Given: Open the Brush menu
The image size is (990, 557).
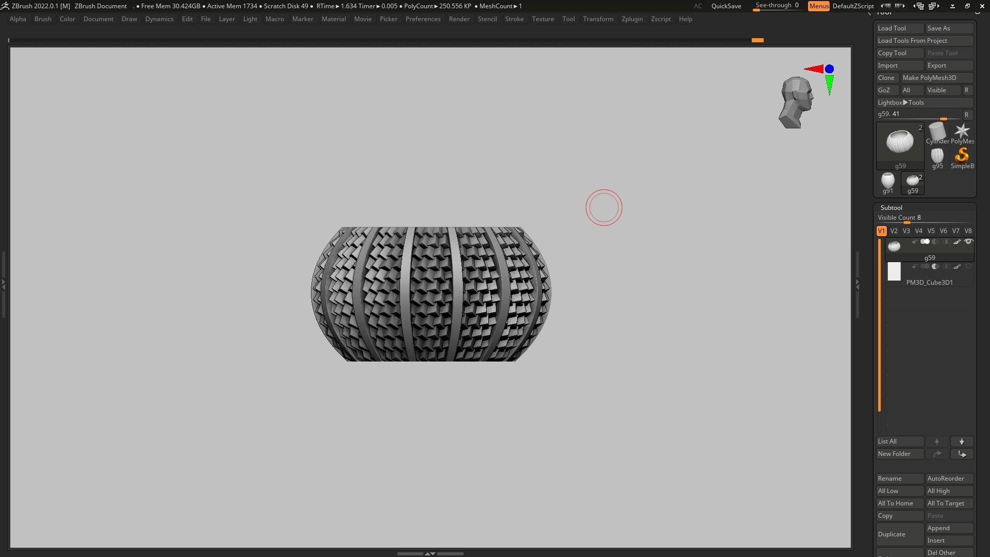Looking at the screenshot, I should tap(43, 19).
